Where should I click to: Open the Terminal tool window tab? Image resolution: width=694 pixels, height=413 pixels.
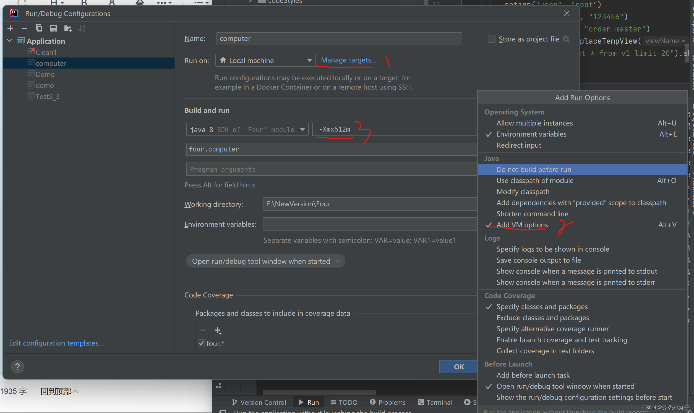pos(435,402)
